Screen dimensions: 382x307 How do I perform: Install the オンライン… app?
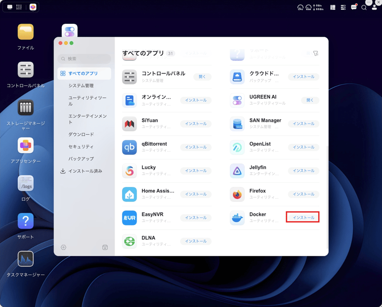196,100
